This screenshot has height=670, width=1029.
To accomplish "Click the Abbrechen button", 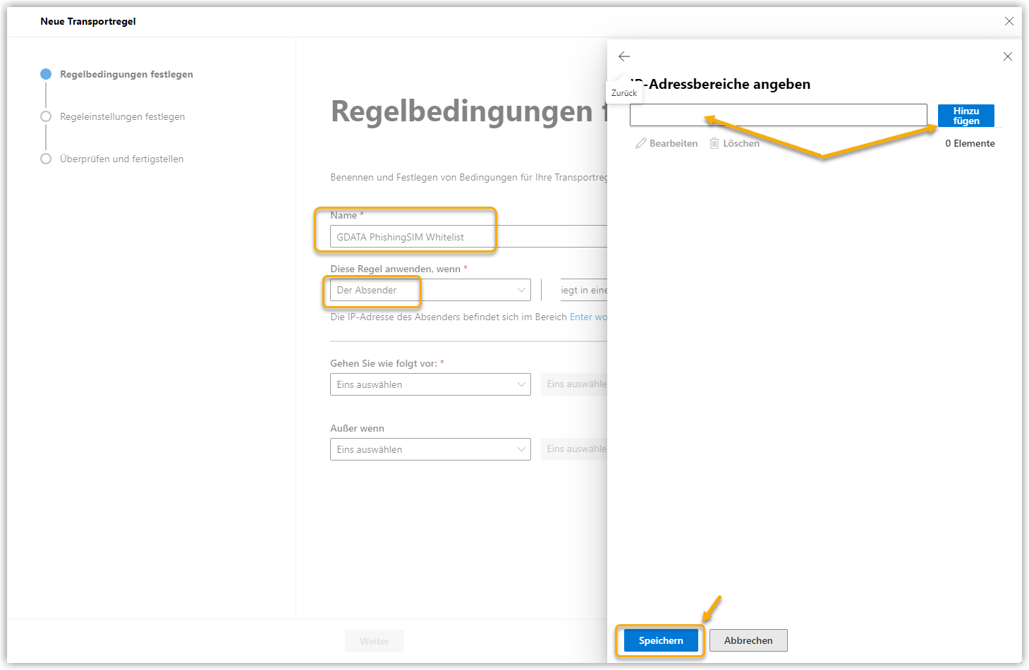I will coord(748,640).
